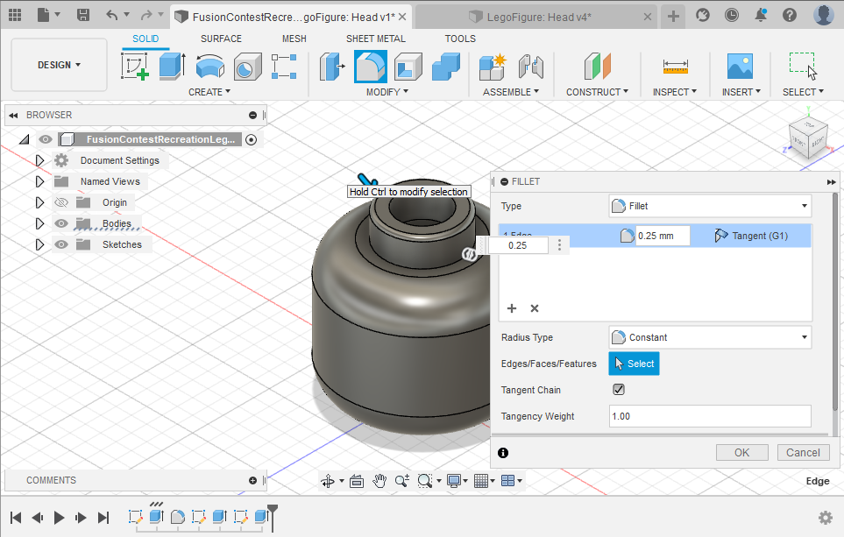Image resolution: width=844 pixels, height=537 pixels.
Task: Expand the Origin node
Action: tap(39, 202)
